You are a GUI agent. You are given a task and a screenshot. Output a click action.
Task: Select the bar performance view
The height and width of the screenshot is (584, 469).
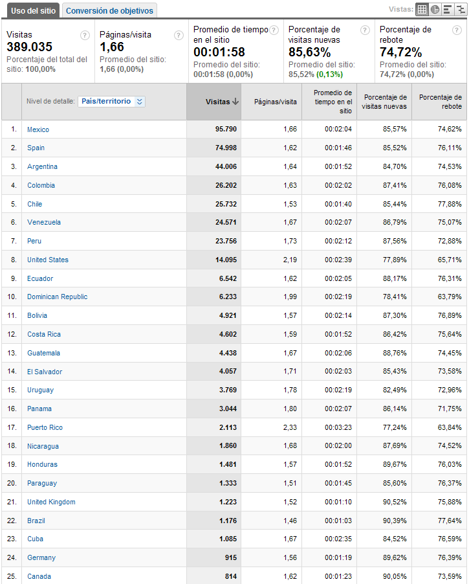[448, 9]
